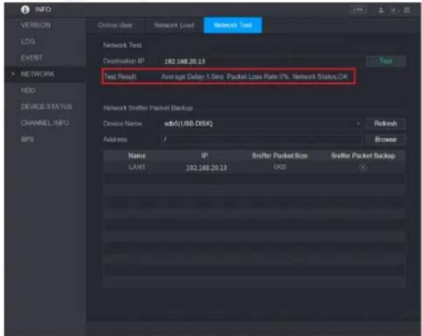Click the green Test button
The image size is (422, 336).
(386, 61)
